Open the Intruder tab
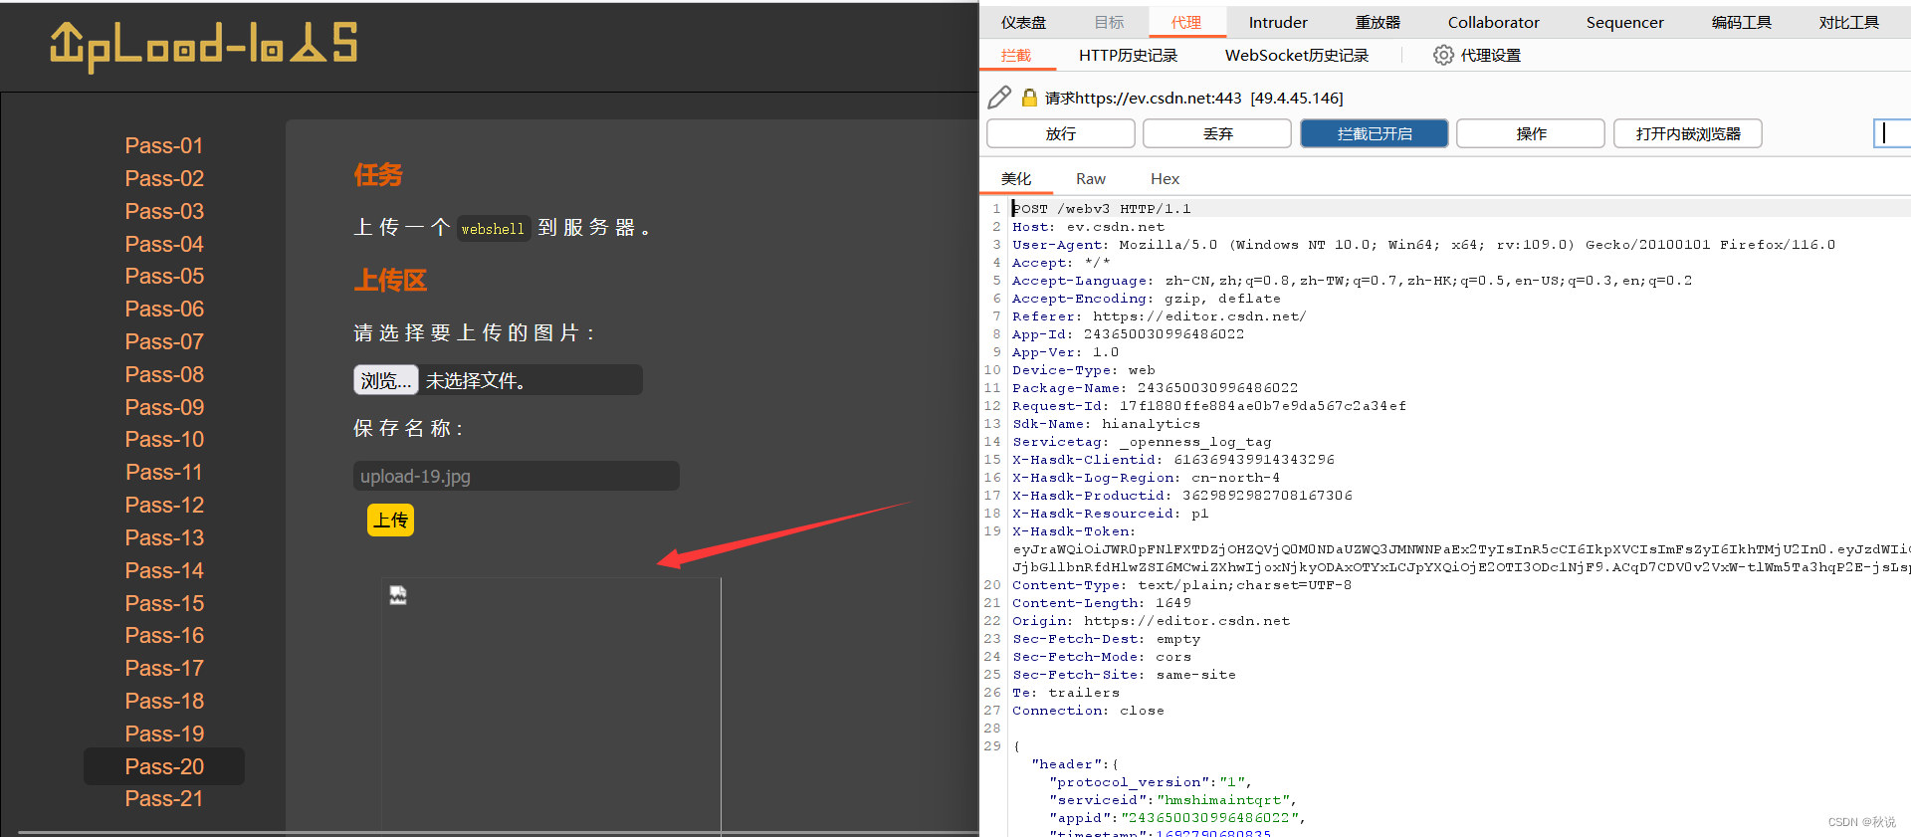The height and width of the screenshot is (837, 1911). 1278,22
